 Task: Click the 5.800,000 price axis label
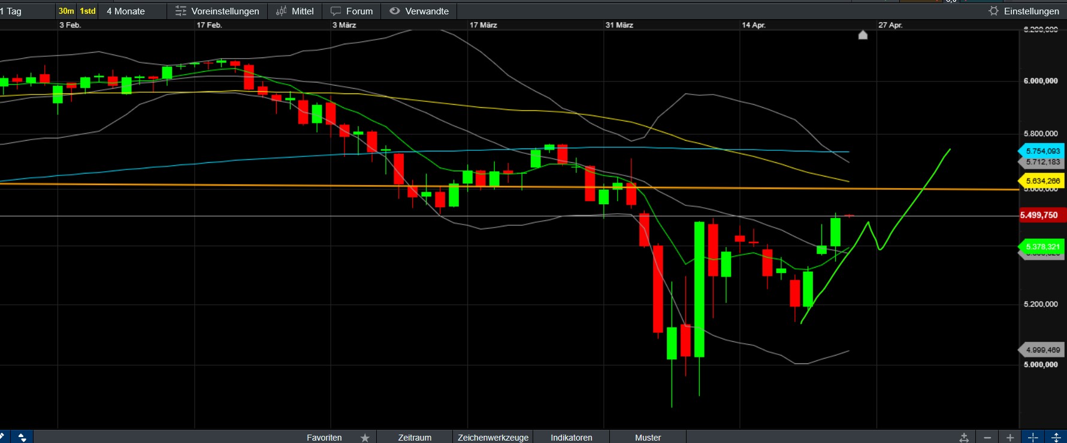pos(1041,133)
